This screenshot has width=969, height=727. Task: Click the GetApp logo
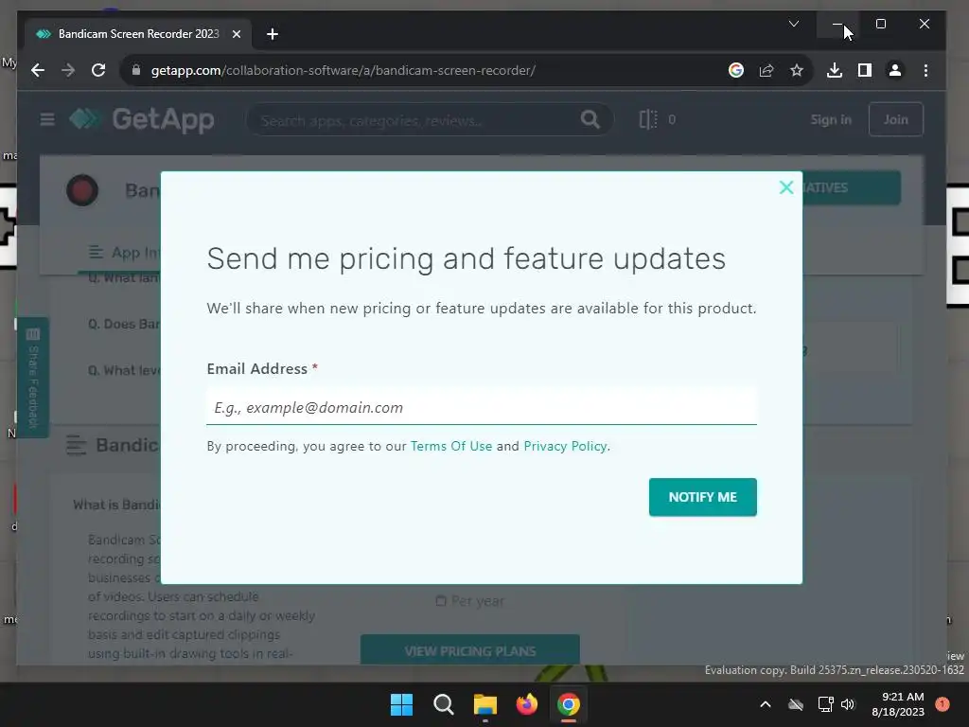(x=142, y=118)
